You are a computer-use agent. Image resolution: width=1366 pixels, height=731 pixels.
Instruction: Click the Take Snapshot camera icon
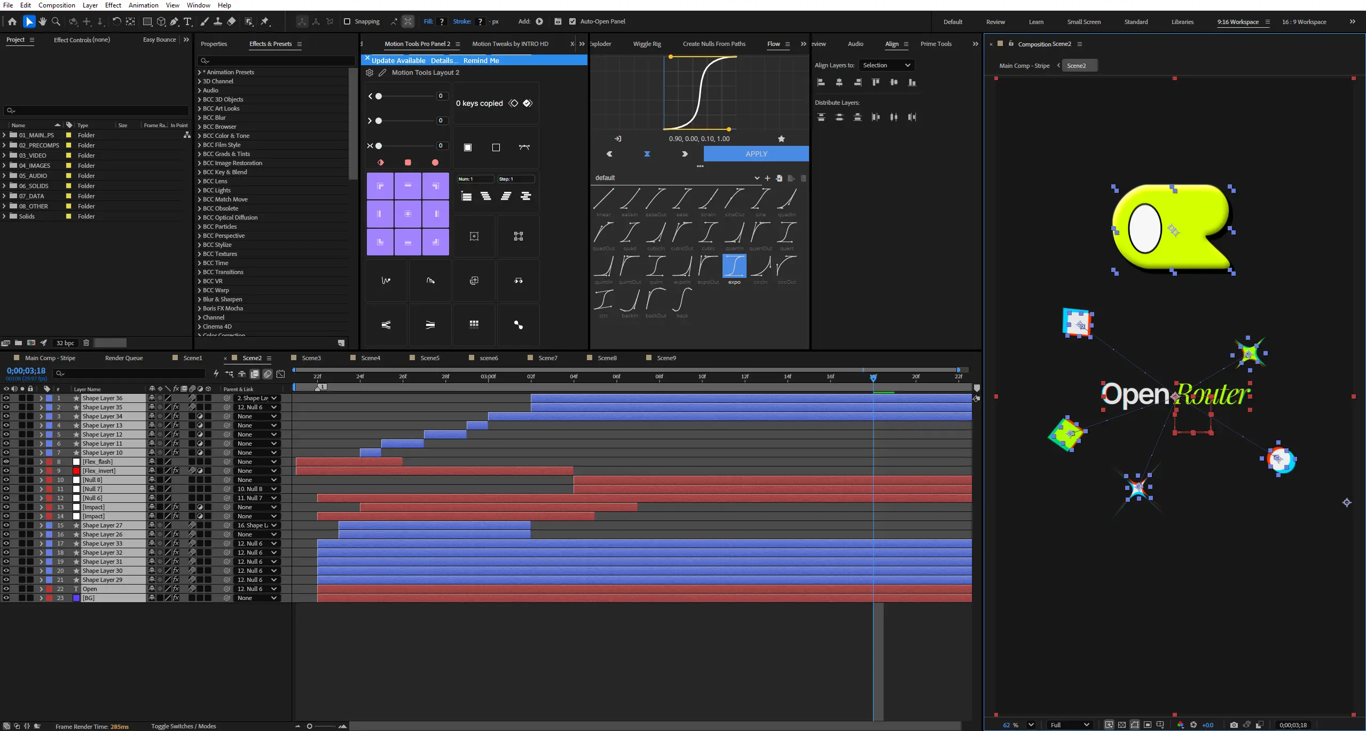point(1234,725)
